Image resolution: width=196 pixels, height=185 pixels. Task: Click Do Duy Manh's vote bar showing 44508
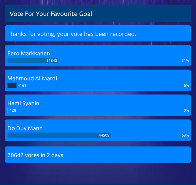coord(59,135)
